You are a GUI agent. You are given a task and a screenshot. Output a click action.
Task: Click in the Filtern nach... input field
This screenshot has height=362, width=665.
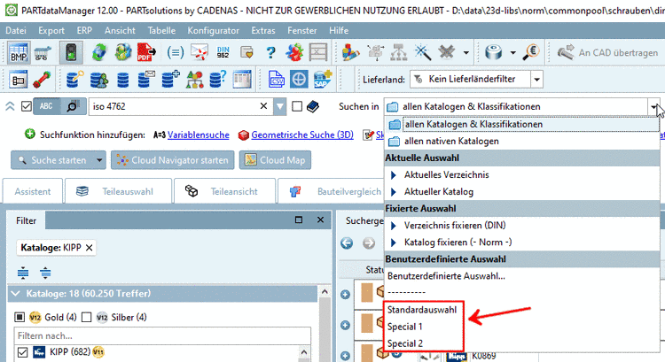coord(162,335)
